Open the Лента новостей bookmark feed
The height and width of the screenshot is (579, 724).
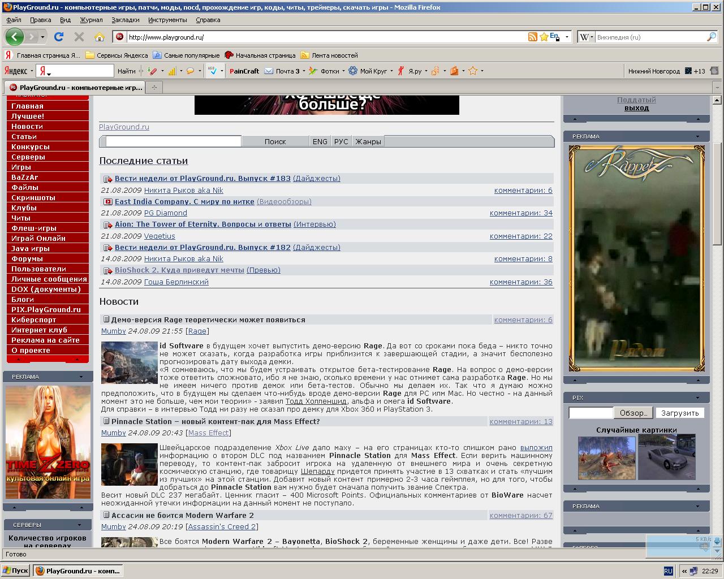[x=329, y=55]
